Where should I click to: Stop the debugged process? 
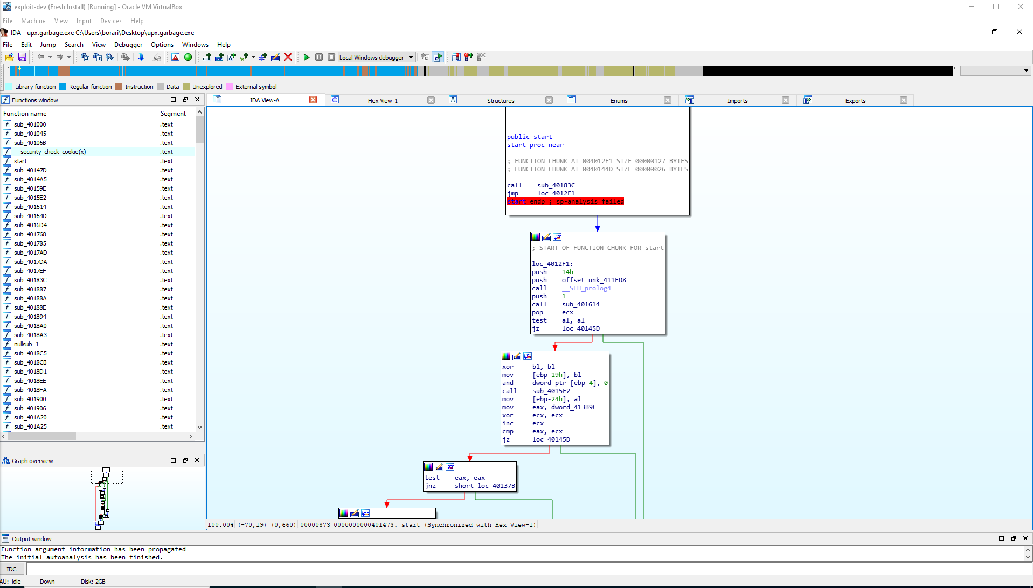click(331, 57)
